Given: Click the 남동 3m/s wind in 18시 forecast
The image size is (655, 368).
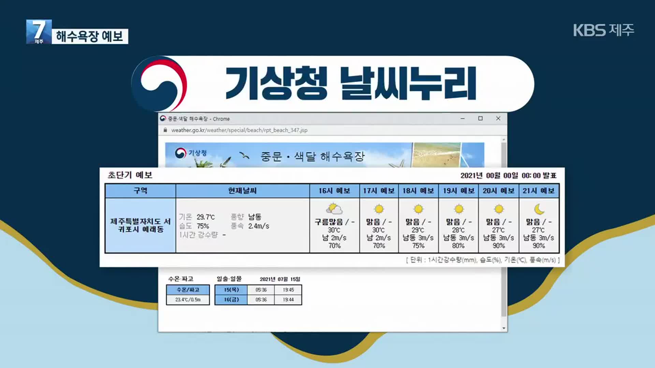Looking at the screenshot, I should 418,238.
